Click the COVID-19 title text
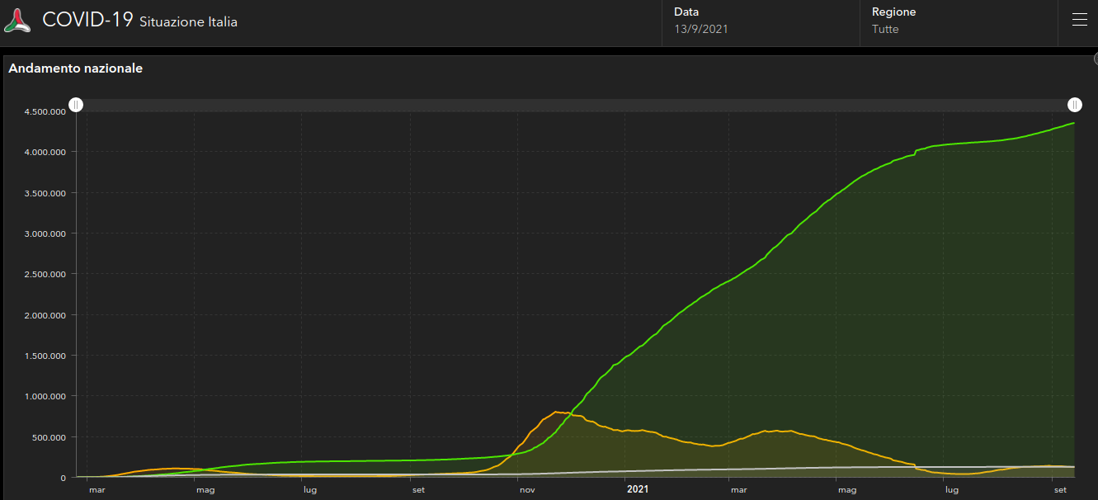This screenshot has height=500, width=1098. (87, 21)
